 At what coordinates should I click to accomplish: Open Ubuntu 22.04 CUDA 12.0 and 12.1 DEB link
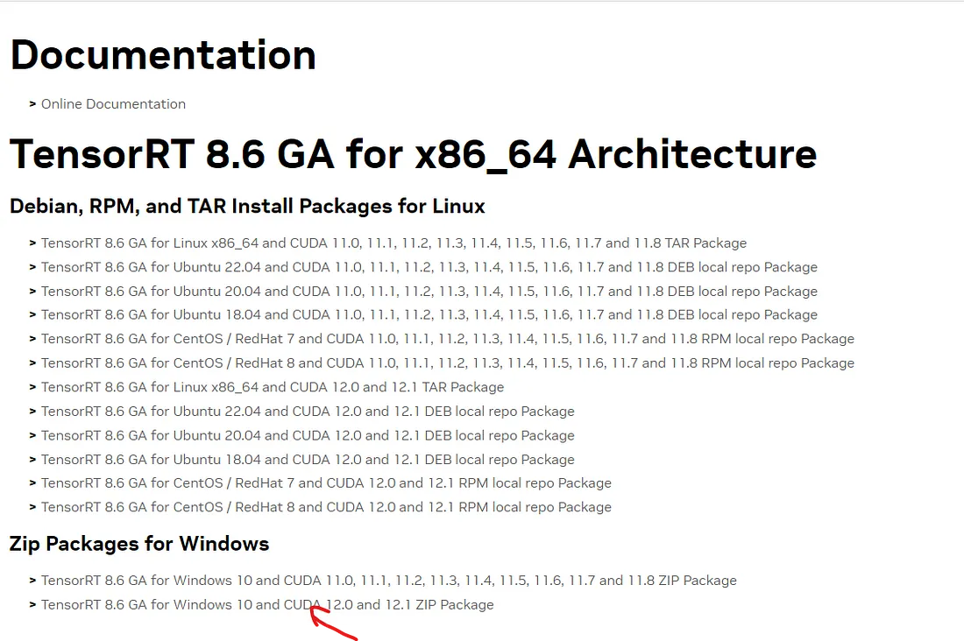click(308, 412)
